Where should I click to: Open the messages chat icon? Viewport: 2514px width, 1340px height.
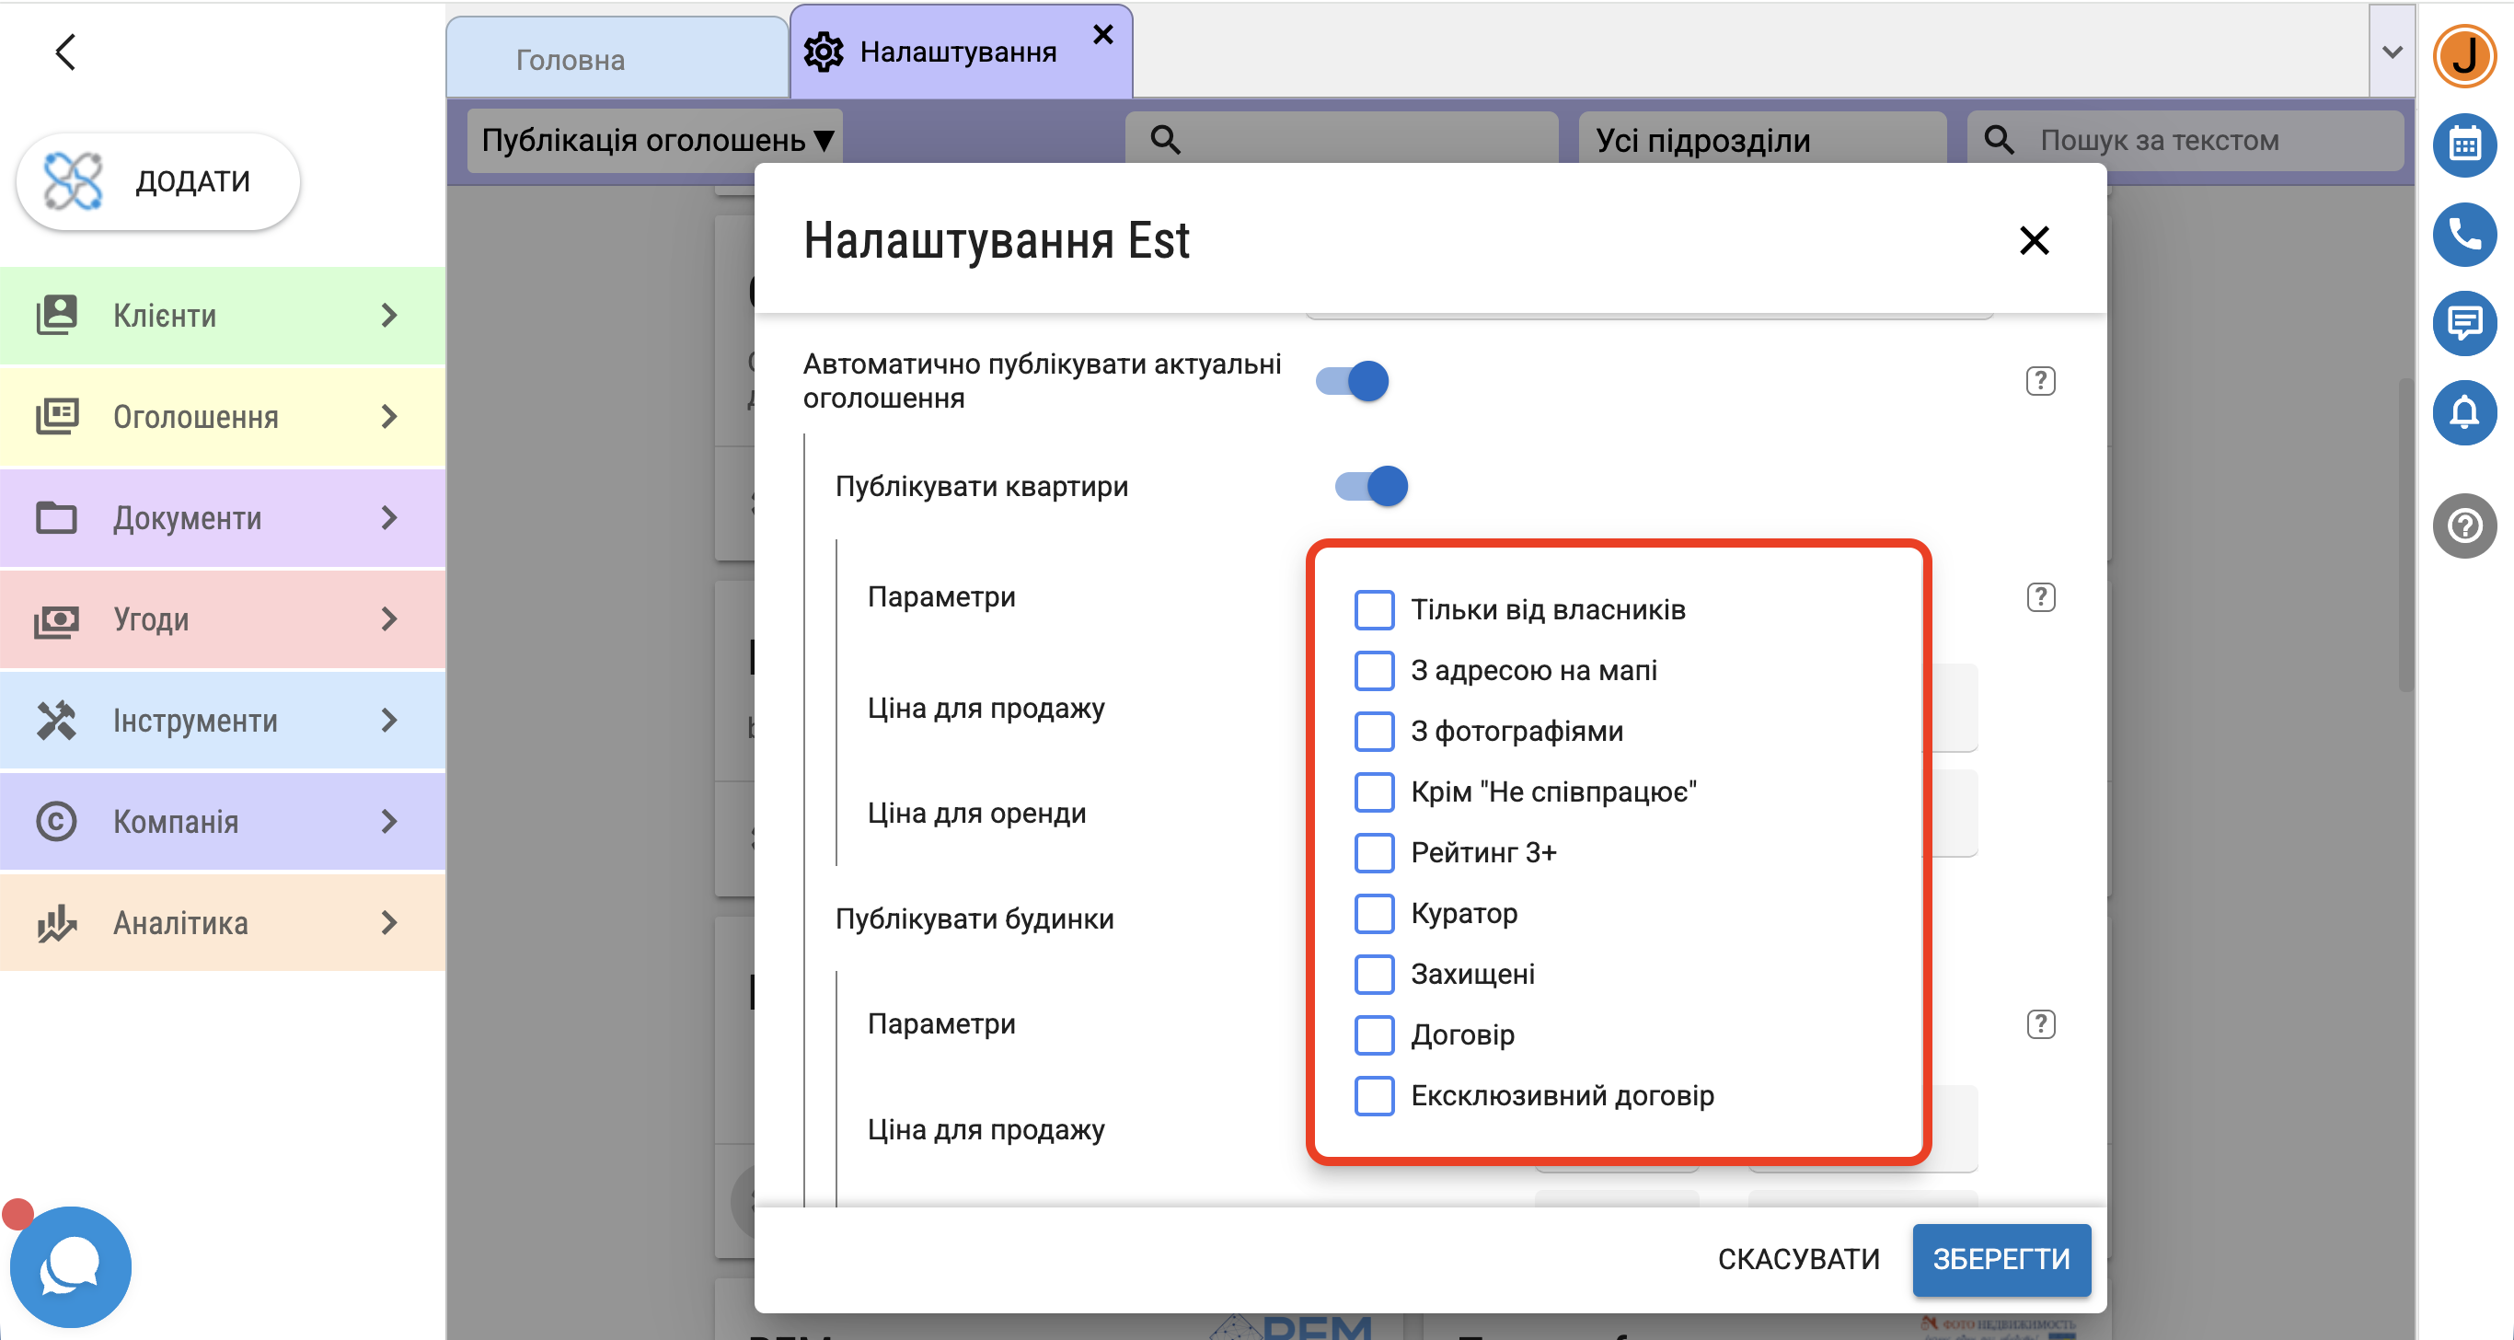tap(2464, 323)
